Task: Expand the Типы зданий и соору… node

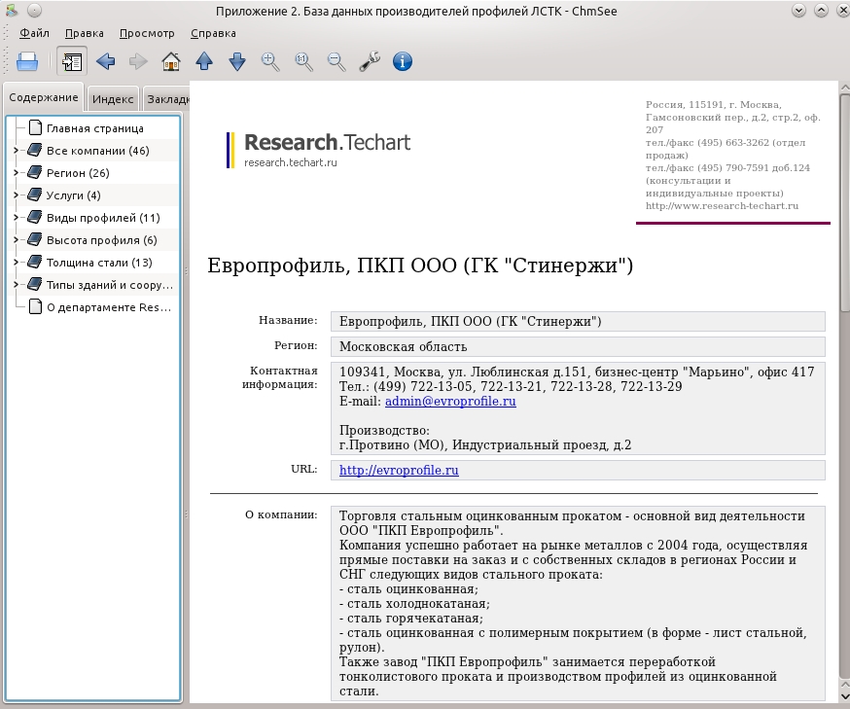Action: click(x=16, y=284)
